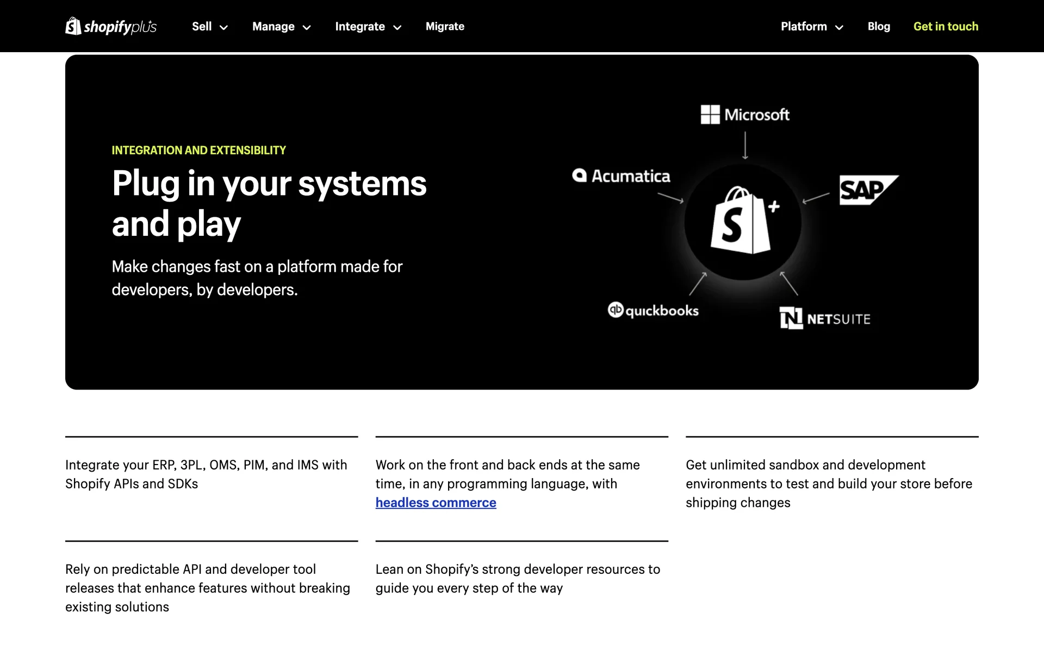Image resolution: width=1044 pixels, height=652 pixels.
Task: Expand the Integrate dropdown chevron
Action: tap(397, 28)
